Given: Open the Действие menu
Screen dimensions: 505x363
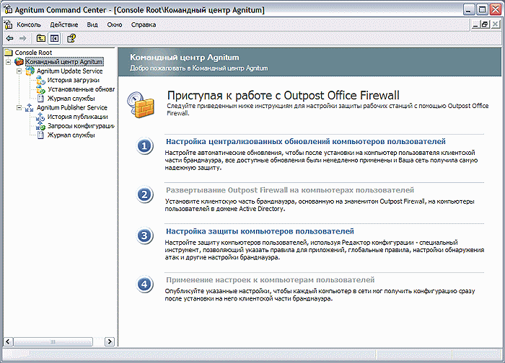Looking at the screenshot, I should (64, 24).
